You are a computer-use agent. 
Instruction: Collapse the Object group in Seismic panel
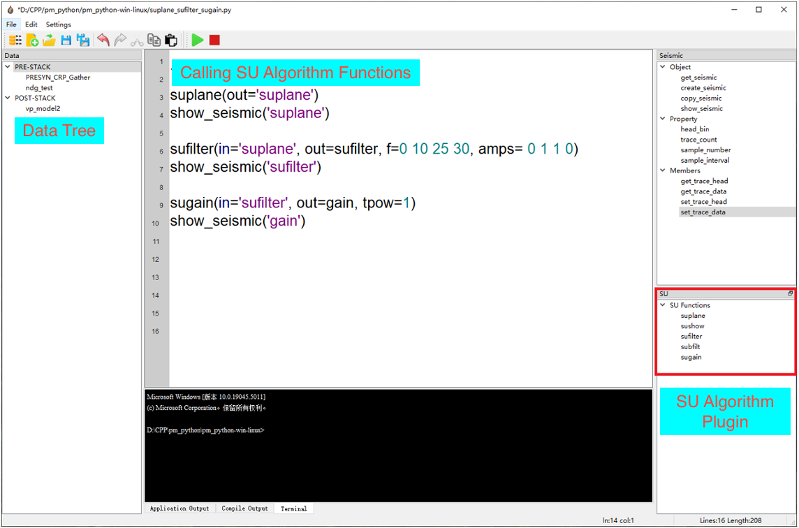click(662, 67)
